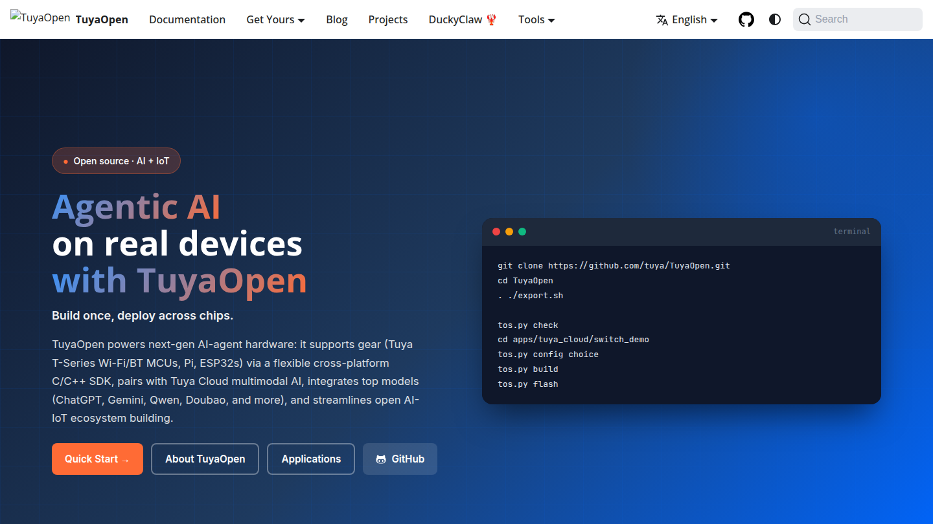Click the green dot in terminal window
The image size is (933, 524).
pyautogui.click(x=522, y=232)
